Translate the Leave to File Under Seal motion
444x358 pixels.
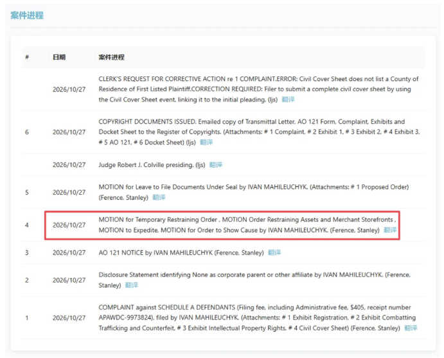coord(159,197)
